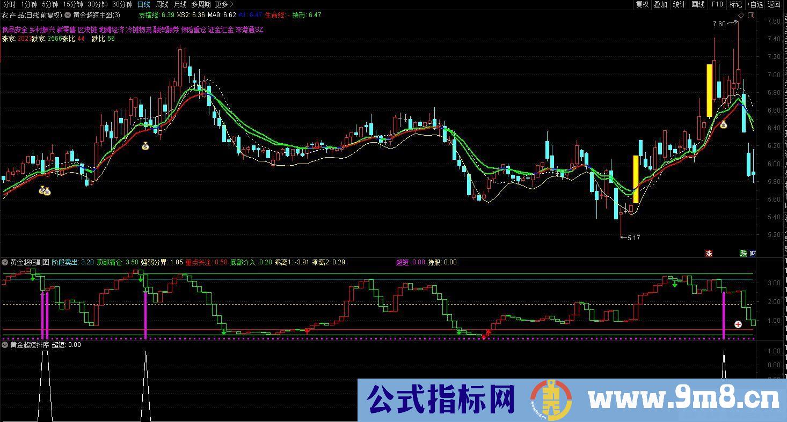
Task: Click the 叠加 overlay button
Action: [661, 4]
